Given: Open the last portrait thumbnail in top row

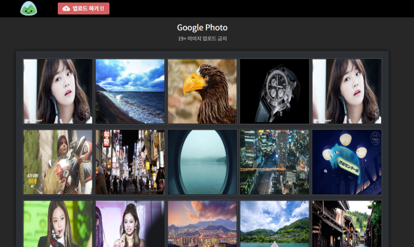Looking at the screenshot, I should coord(347,91).
